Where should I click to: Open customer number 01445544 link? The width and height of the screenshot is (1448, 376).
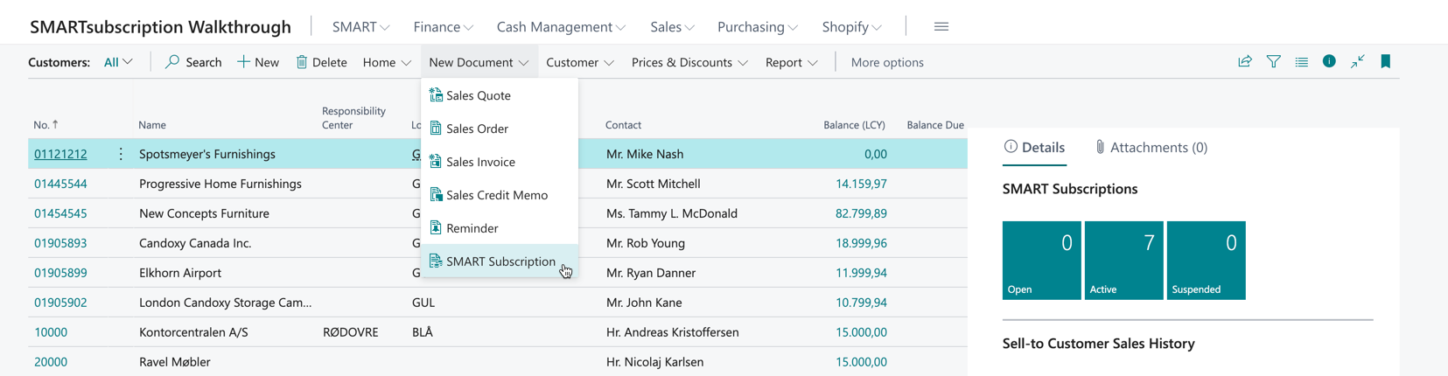60,184
